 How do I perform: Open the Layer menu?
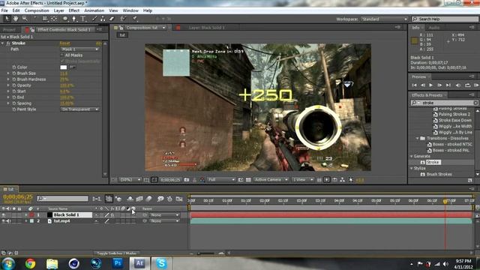coord(58,10)
